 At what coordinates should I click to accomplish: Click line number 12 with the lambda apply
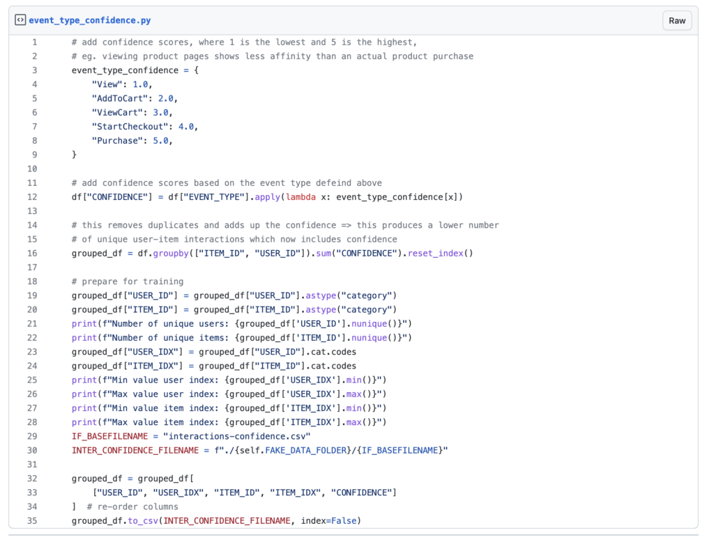32,196
